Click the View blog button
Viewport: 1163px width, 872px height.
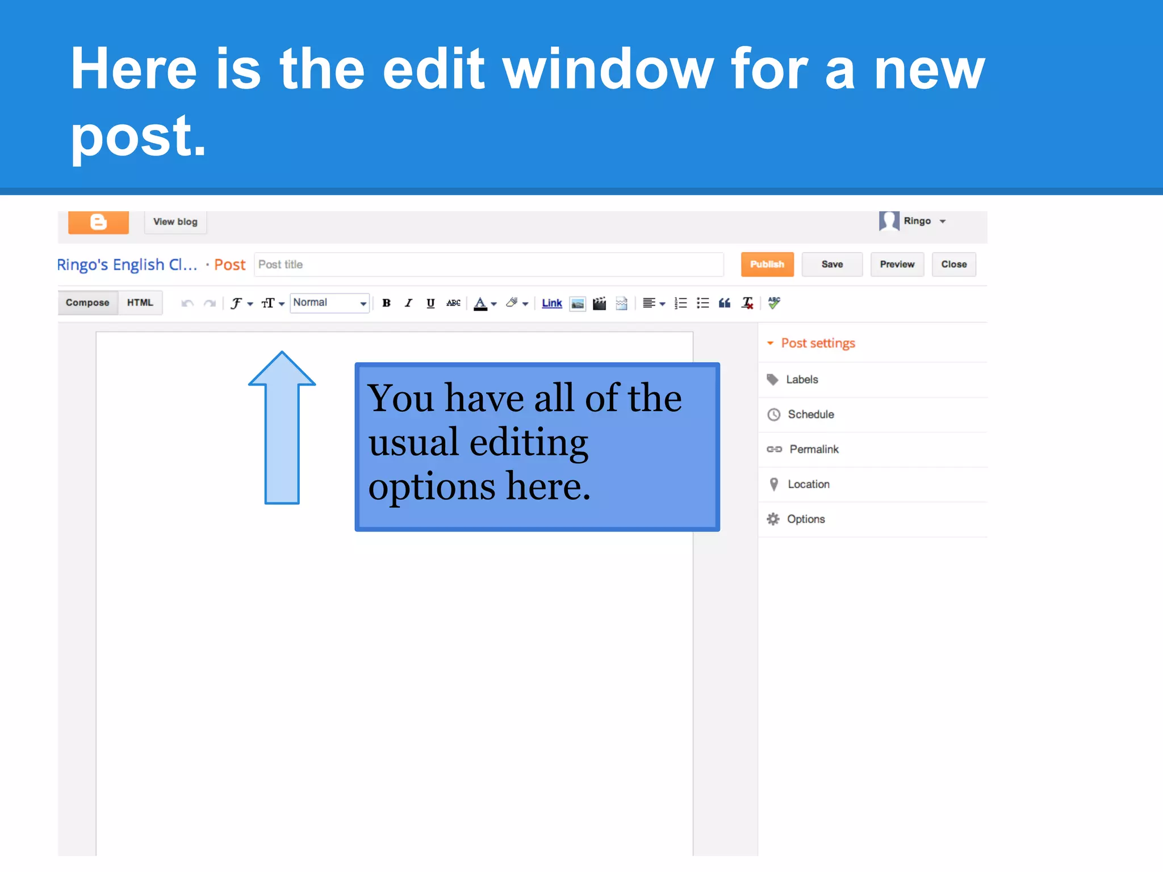(x=175, y=222)
